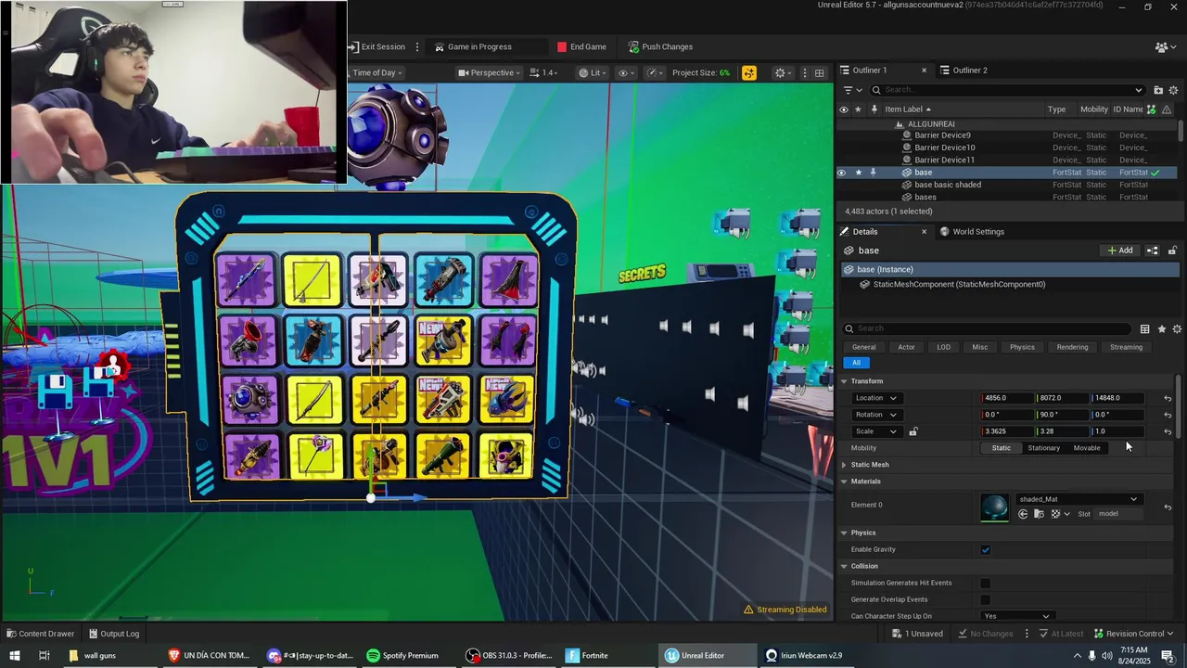Open the viewport performance gauge dropdown

click(x=656, y=72)
